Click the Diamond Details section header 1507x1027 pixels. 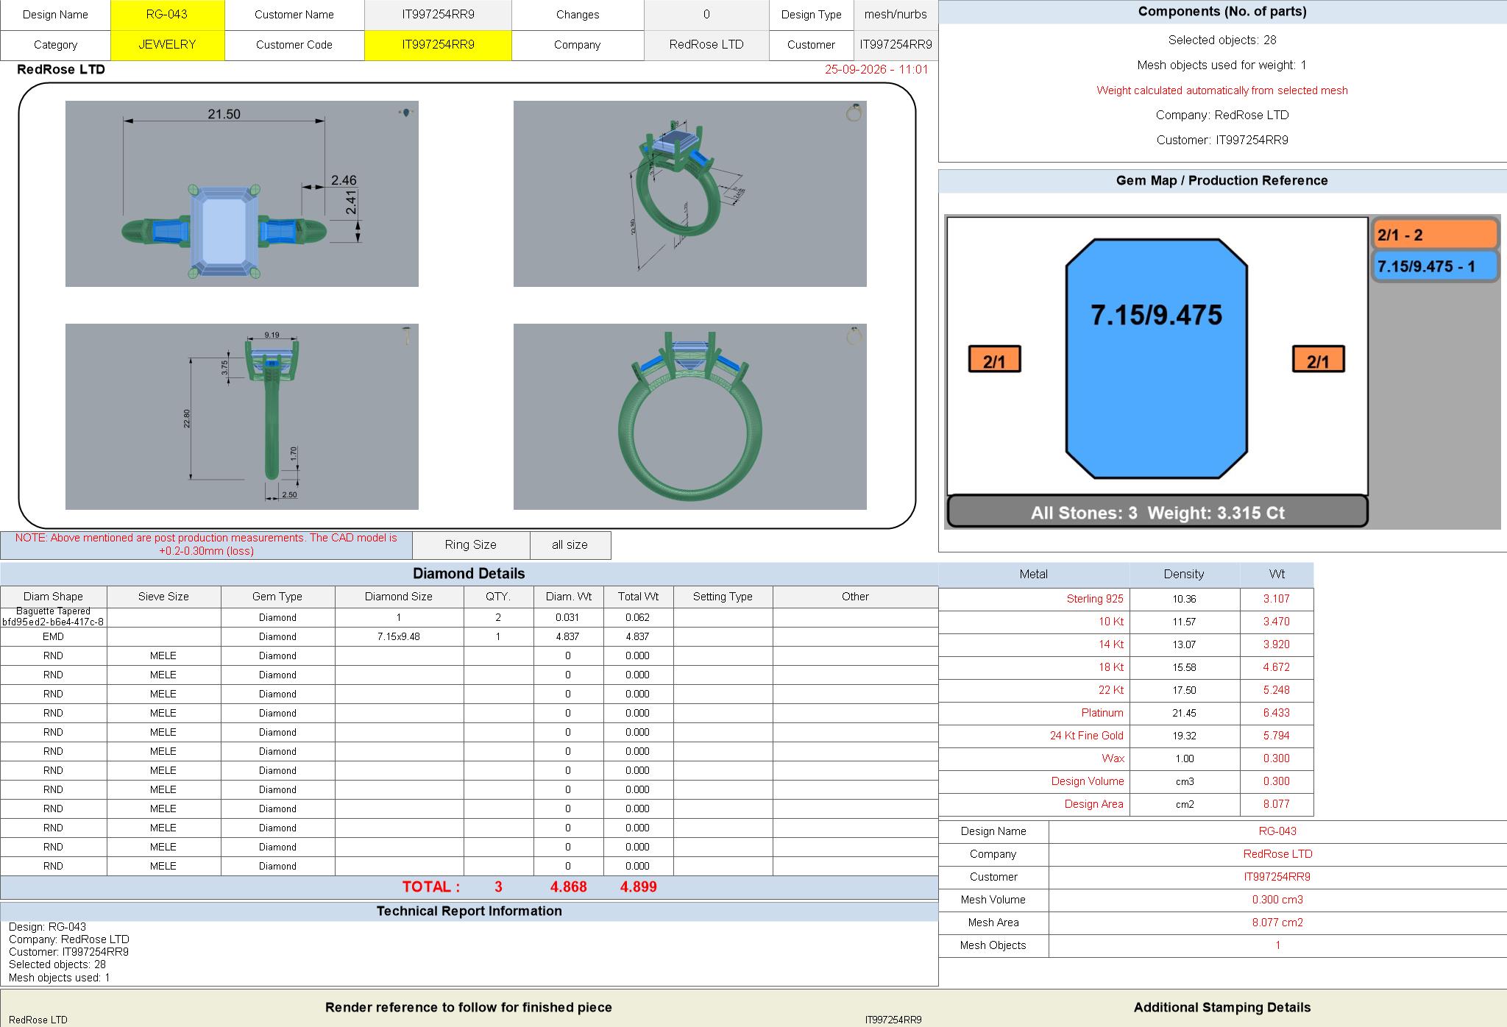[469, 574]
